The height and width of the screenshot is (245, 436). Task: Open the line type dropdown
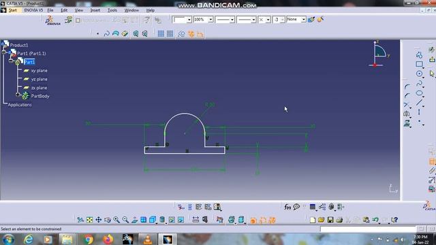point(253,20)
